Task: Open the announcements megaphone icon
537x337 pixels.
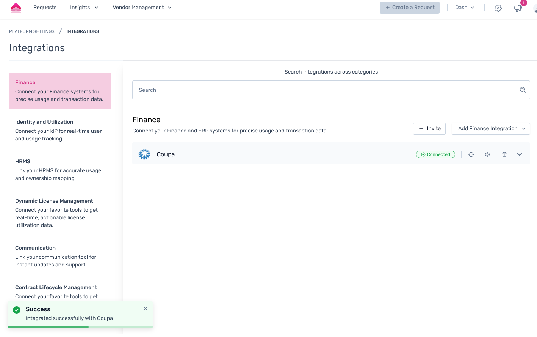Action: (x=518, y=8)
